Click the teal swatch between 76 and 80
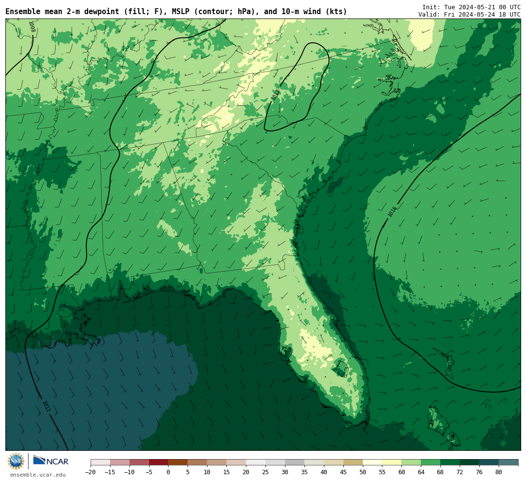 coord(489,462)
